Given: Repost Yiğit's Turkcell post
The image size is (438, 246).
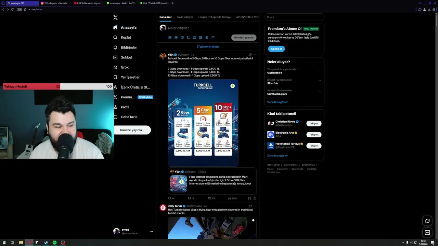Looking at the screenshot, I should tap(191, 198).
